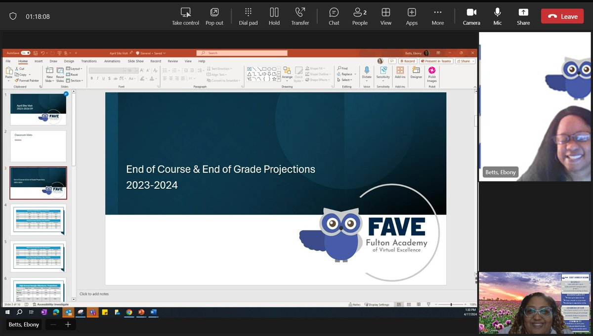Viewport: 593px width, 336px height.
Task: Go to the Slide Show tab
Action: (135, 61)
